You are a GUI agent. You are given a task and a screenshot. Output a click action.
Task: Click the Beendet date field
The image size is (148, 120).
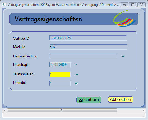point(60,84)
